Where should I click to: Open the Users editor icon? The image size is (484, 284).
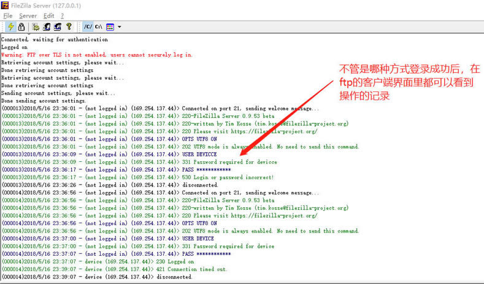(x=47, y=27)
